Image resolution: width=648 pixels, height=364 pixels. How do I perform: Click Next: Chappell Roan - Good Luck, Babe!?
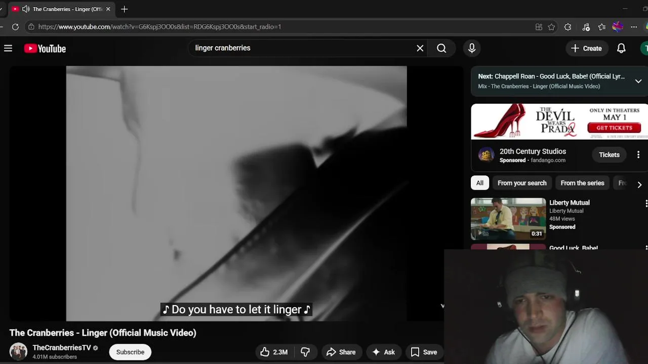551,76
